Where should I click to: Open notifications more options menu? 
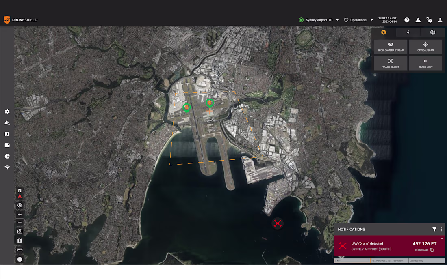coord(441,229)
